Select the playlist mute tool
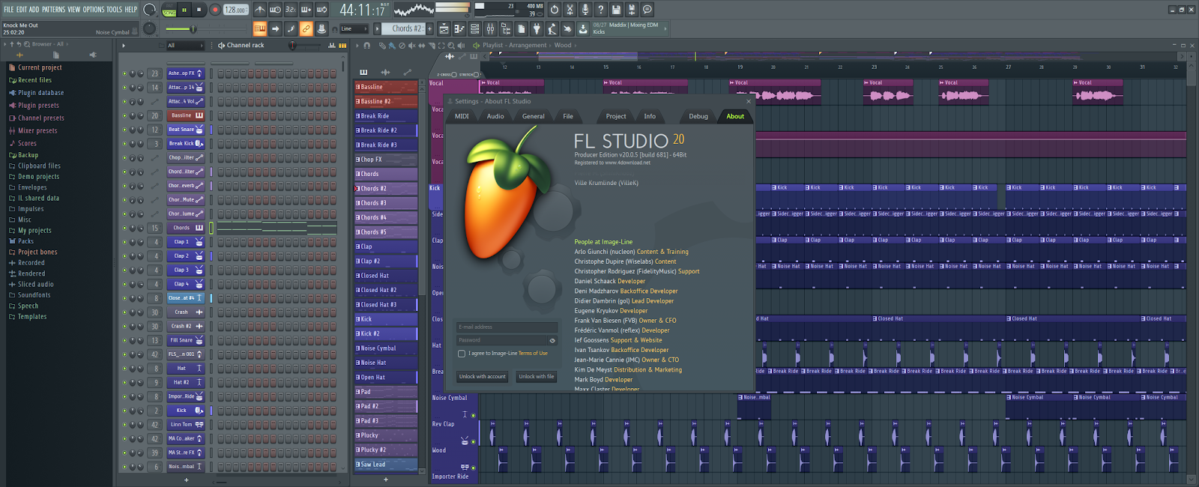This screenshot has height=487, width=1199. click(x=411, y=46)
